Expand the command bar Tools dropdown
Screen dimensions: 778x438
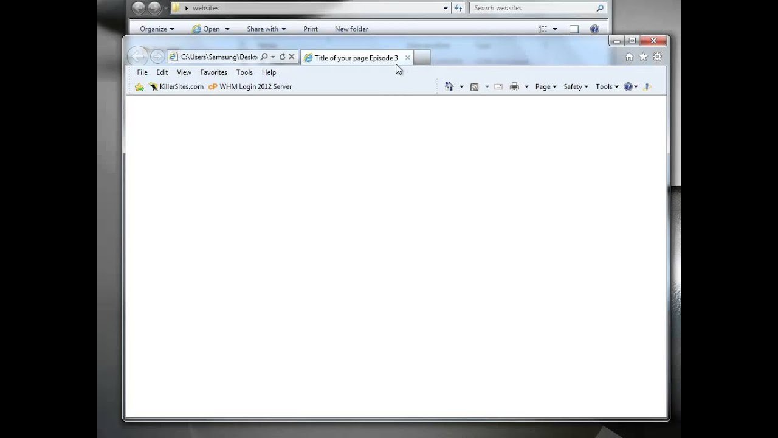[607, 87]
